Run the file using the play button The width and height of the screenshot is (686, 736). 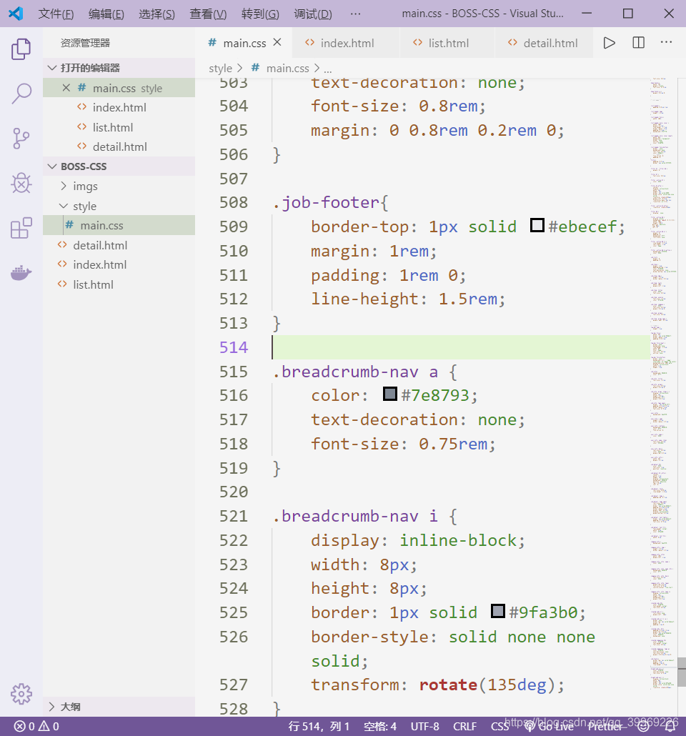point(609,43)
